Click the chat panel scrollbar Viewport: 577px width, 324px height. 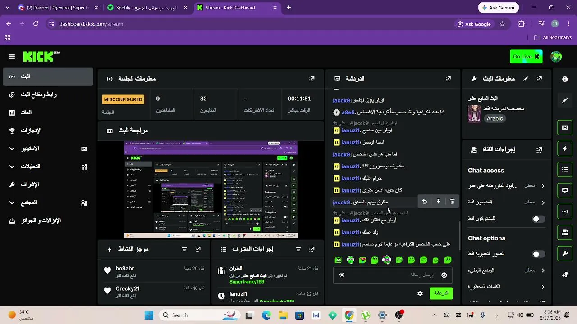click(459, 235)
